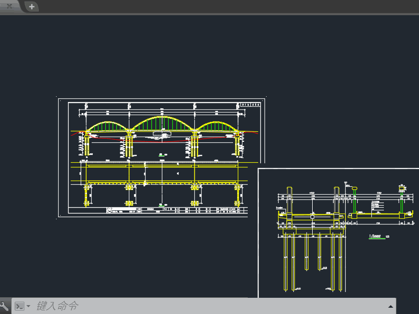Open a new drawing tab with plus button
Screen dimensions: 419x314
[32, 6]
